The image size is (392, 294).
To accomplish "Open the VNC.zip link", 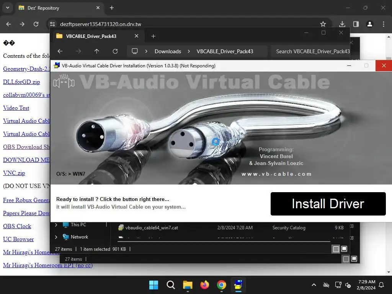I will point(14,173).
